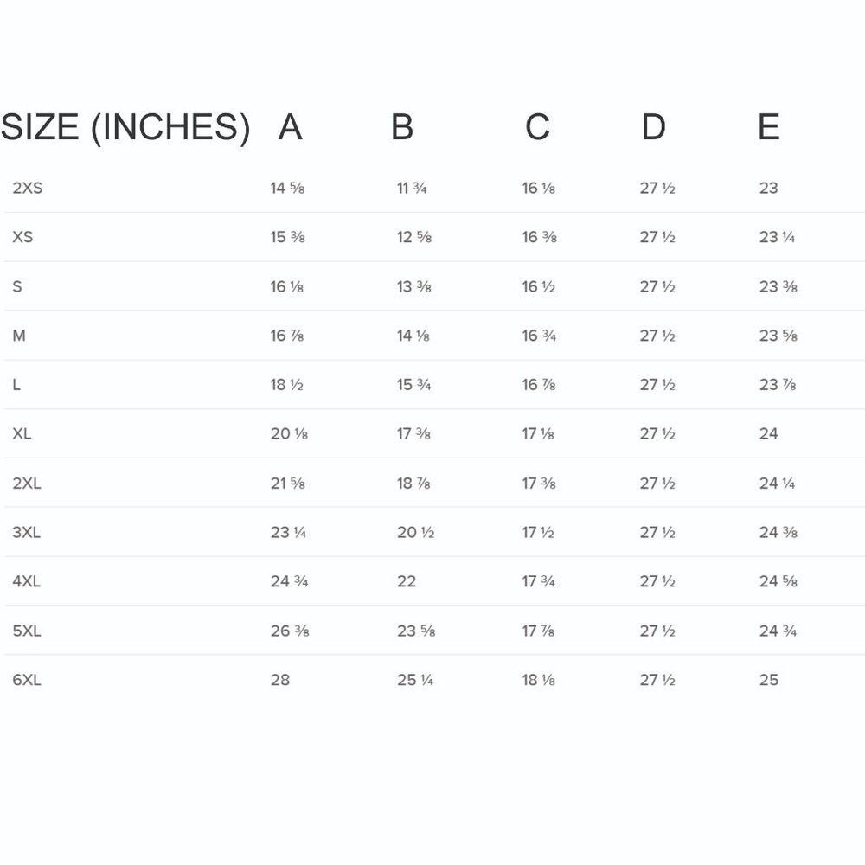Image resolution: width=865 pixels, height=865 pixels.
Task: Click the E measurement for size 2XL
Action: pyautogui.click(x=778, y=483)
